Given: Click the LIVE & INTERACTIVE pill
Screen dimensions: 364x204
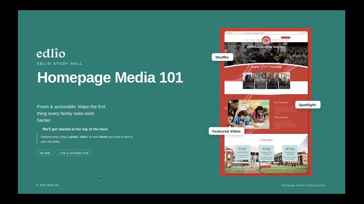Looking at the screenshot, I should pyautogui.click(x=74, y=153).
